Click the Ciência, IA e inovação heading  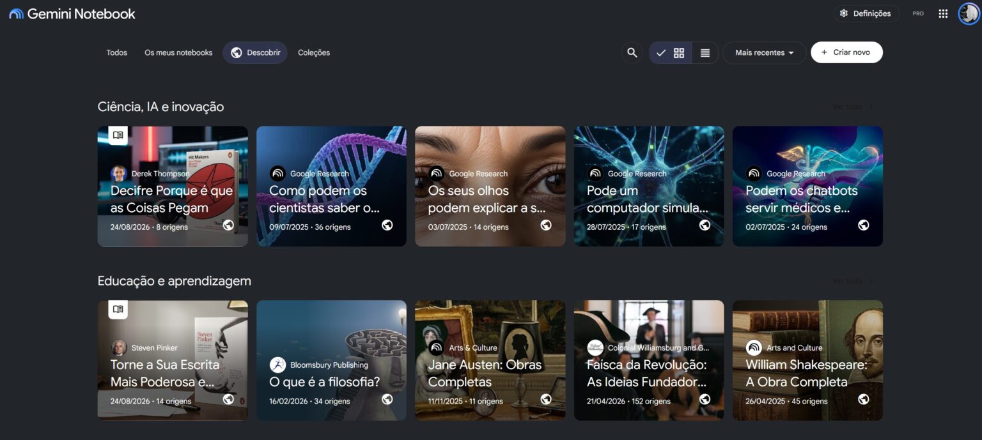[x=160, y=107]
